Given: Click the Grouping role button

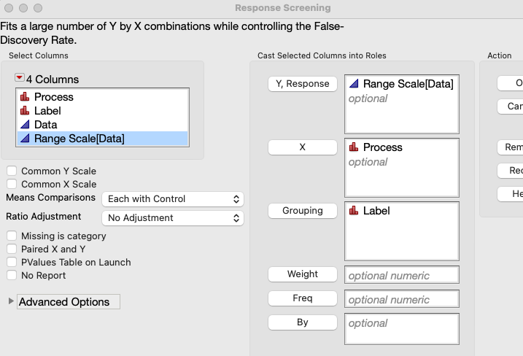Looking at the screenshot, I should tap(303, 211).
